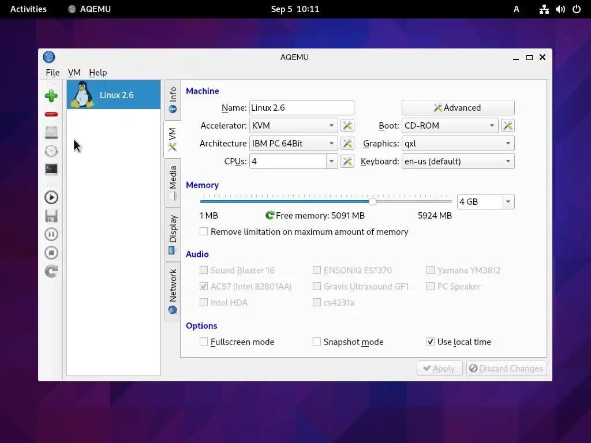
Task: Click the wrench icon next to Boot
Action: 508,125
